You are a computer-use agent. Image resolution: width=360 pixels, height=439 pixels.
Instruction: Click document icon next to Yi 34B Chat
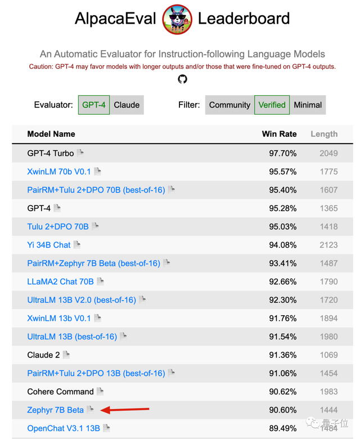(77, 244)
